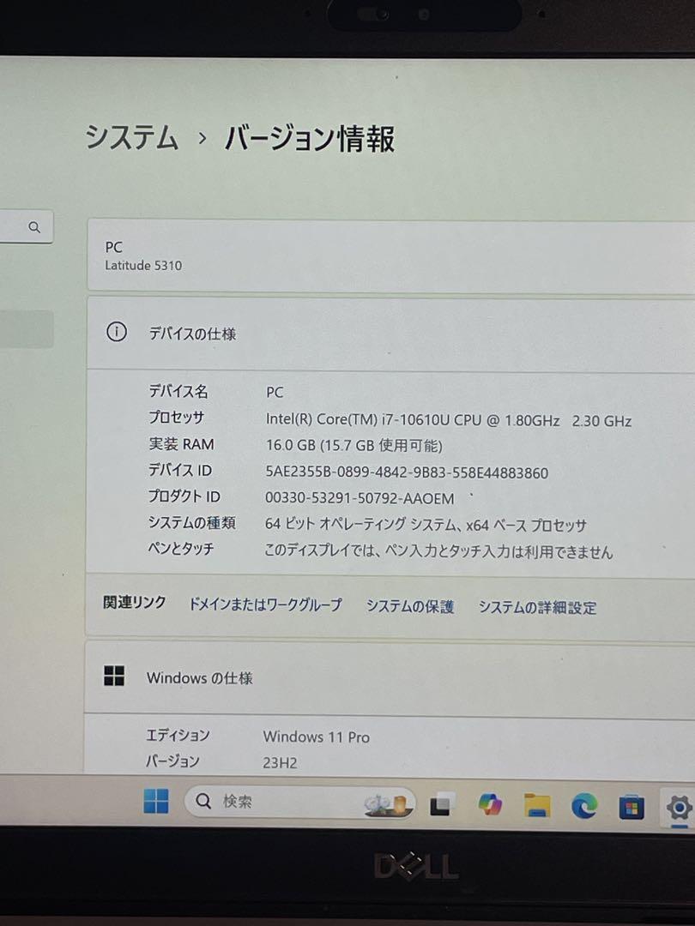Click the 関連リンク label
The image size is (695, 926).
[134, 603]
